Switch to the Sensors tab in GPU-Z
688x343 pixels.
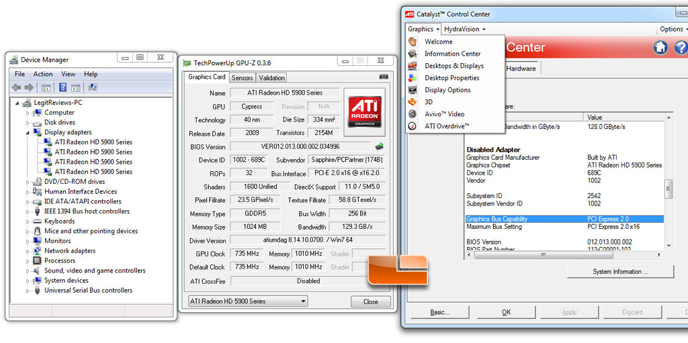242,78
